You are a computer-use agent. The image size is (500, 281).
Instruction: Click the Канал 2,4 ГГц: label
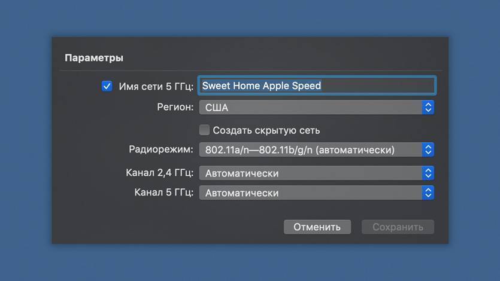point(159,173)
